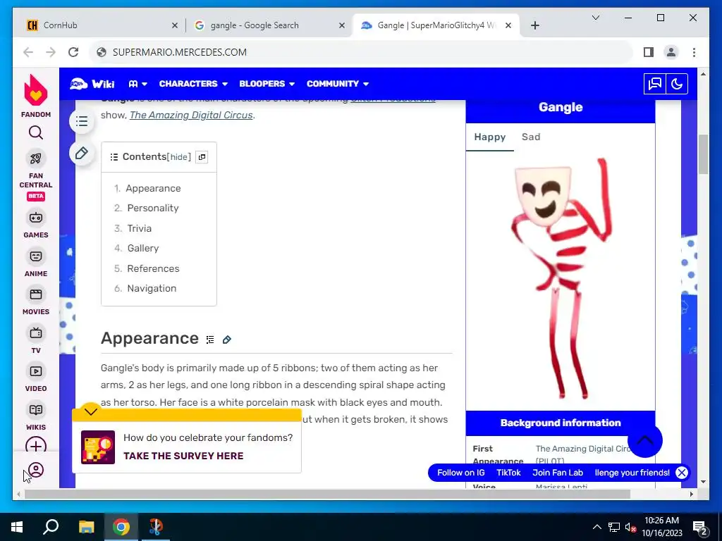
Task: Collapse the survey banner with the yellow chevron
Action: pos(91,411)
